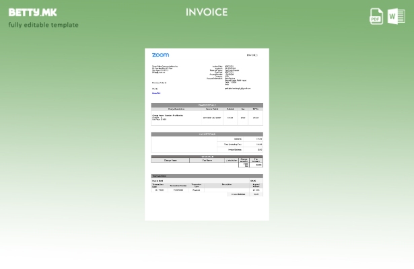
Task: Click the INVOICE label at invoice top right
Action: tap(252, 55)
